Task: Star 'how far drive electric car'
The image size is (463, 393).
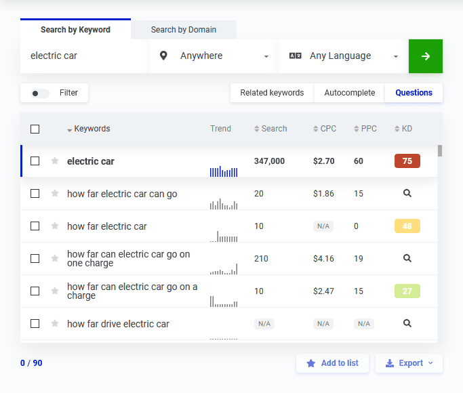Action: pyautogui.click(x=55, y=323)
